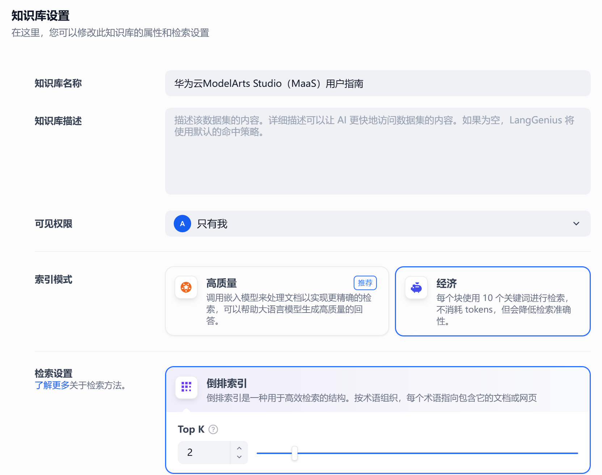Click the 可见权限 label

pyautogui.click(x=54, y=224)
